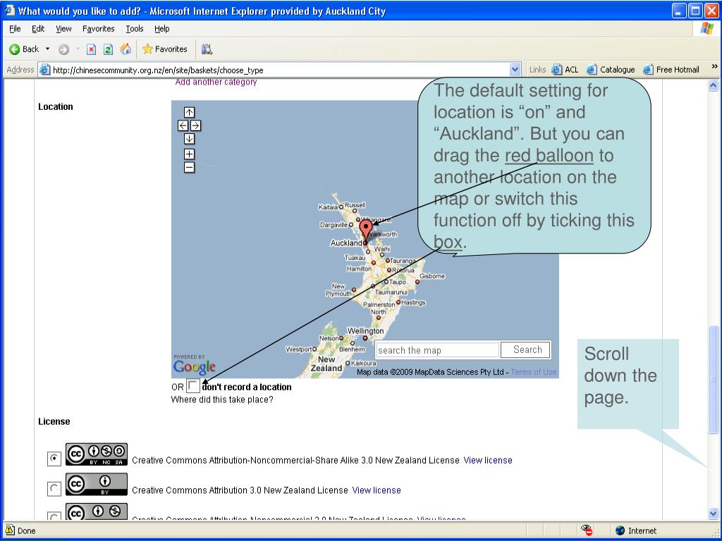Pan the map left with the arrow
Image resolution: width=722 pixels, height=541 pixels.
tap(183, 125)
